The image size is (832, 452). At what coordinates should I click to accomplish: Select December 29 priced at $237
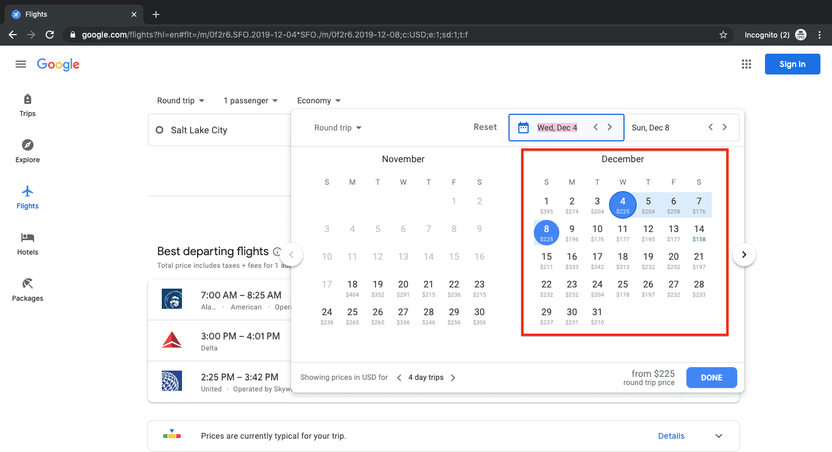point(547,315)
